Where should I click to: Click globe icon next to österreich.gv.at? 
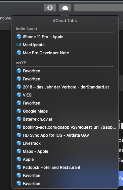pos(19,119)
